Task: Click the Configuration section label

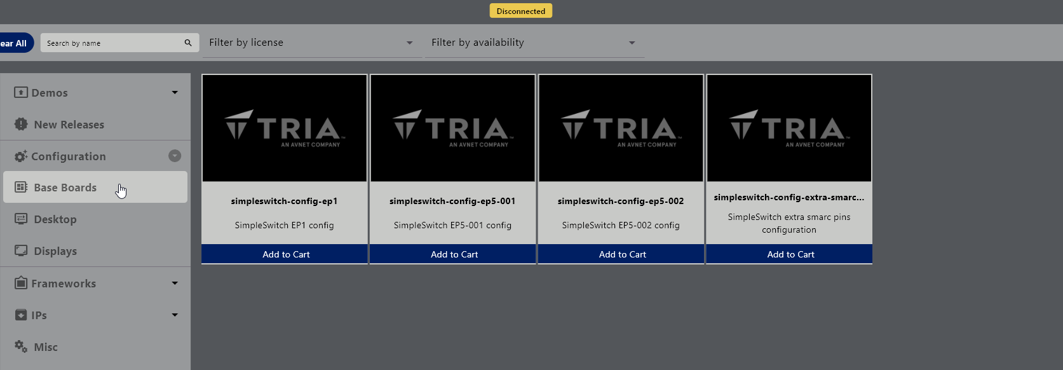Action: pos(69,156)
